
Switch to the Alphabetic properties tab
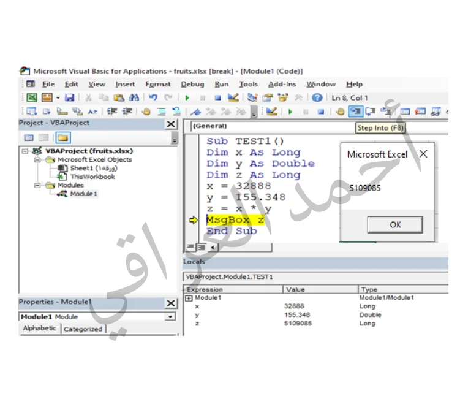[x=40, y=329]
